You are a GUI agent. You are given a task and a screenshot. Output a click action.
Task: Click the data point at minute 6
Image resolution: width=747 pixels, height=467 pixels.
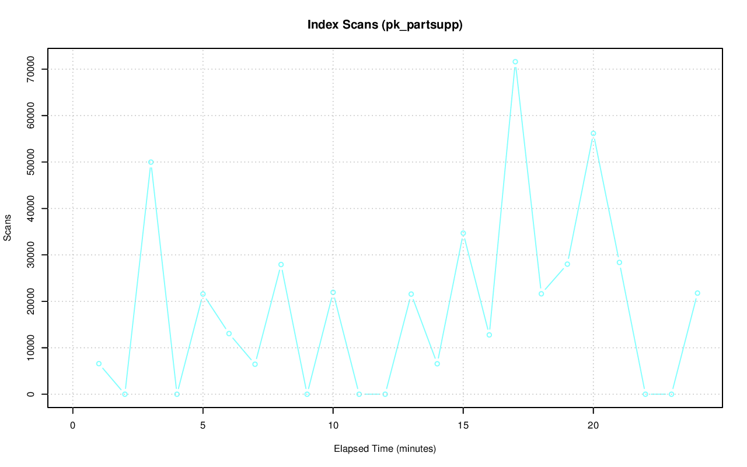(229, 333)
